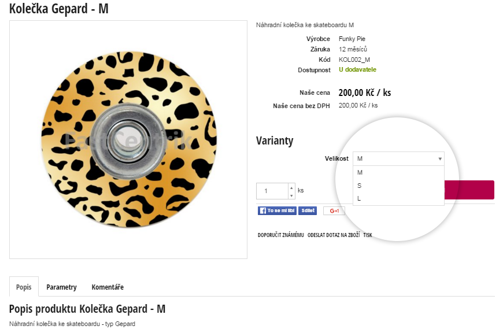
Task: Select size M in the dropdown list
Action: 398,173
